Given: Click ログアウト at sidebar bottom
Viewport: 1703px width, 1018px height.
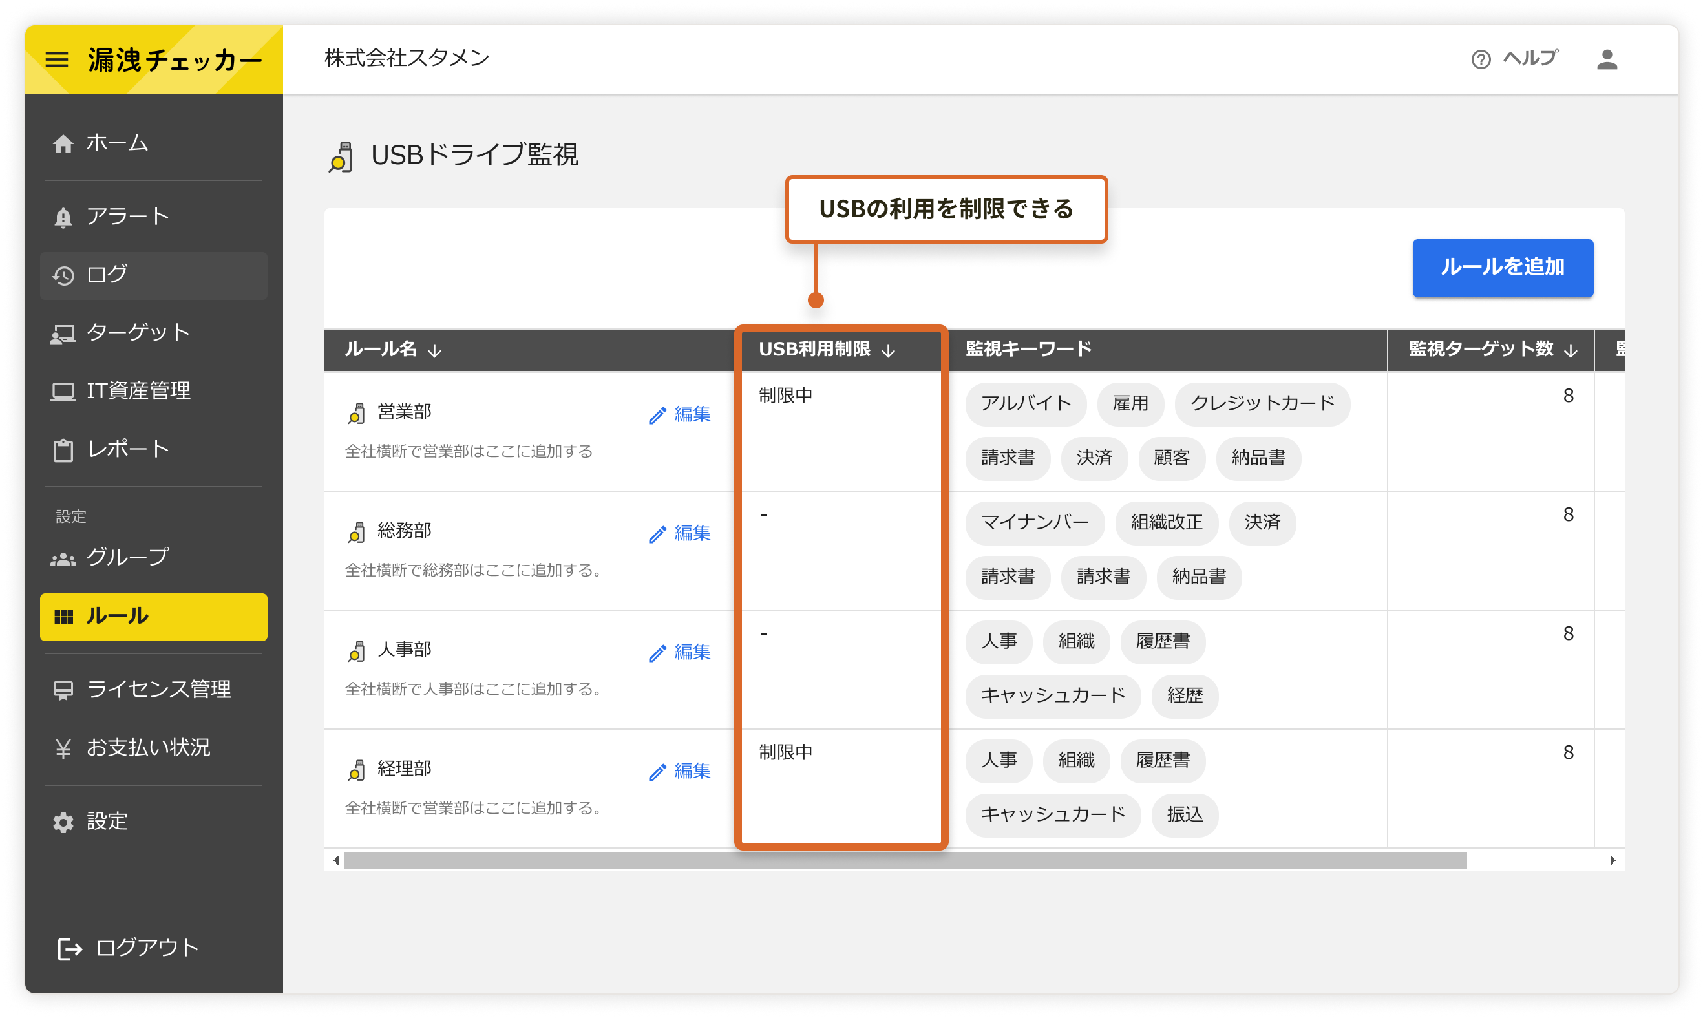Looking at the screenshot, I should click(x=129, y=948).
